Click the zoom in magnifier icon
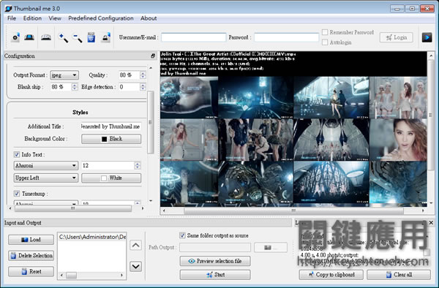Screen dimensions: 439x288 tap(63, 37)
